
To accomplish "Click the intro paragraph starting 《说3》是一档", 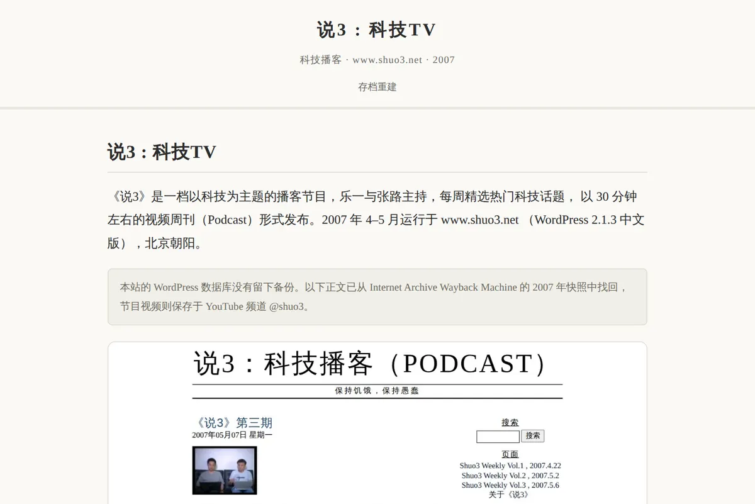I will 377,220.
